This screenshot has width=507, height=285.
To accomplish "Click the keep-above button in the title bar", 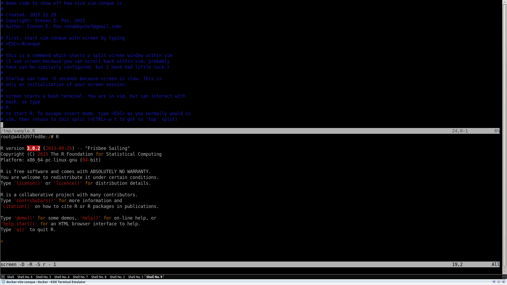I will click(x=494, y=282).
